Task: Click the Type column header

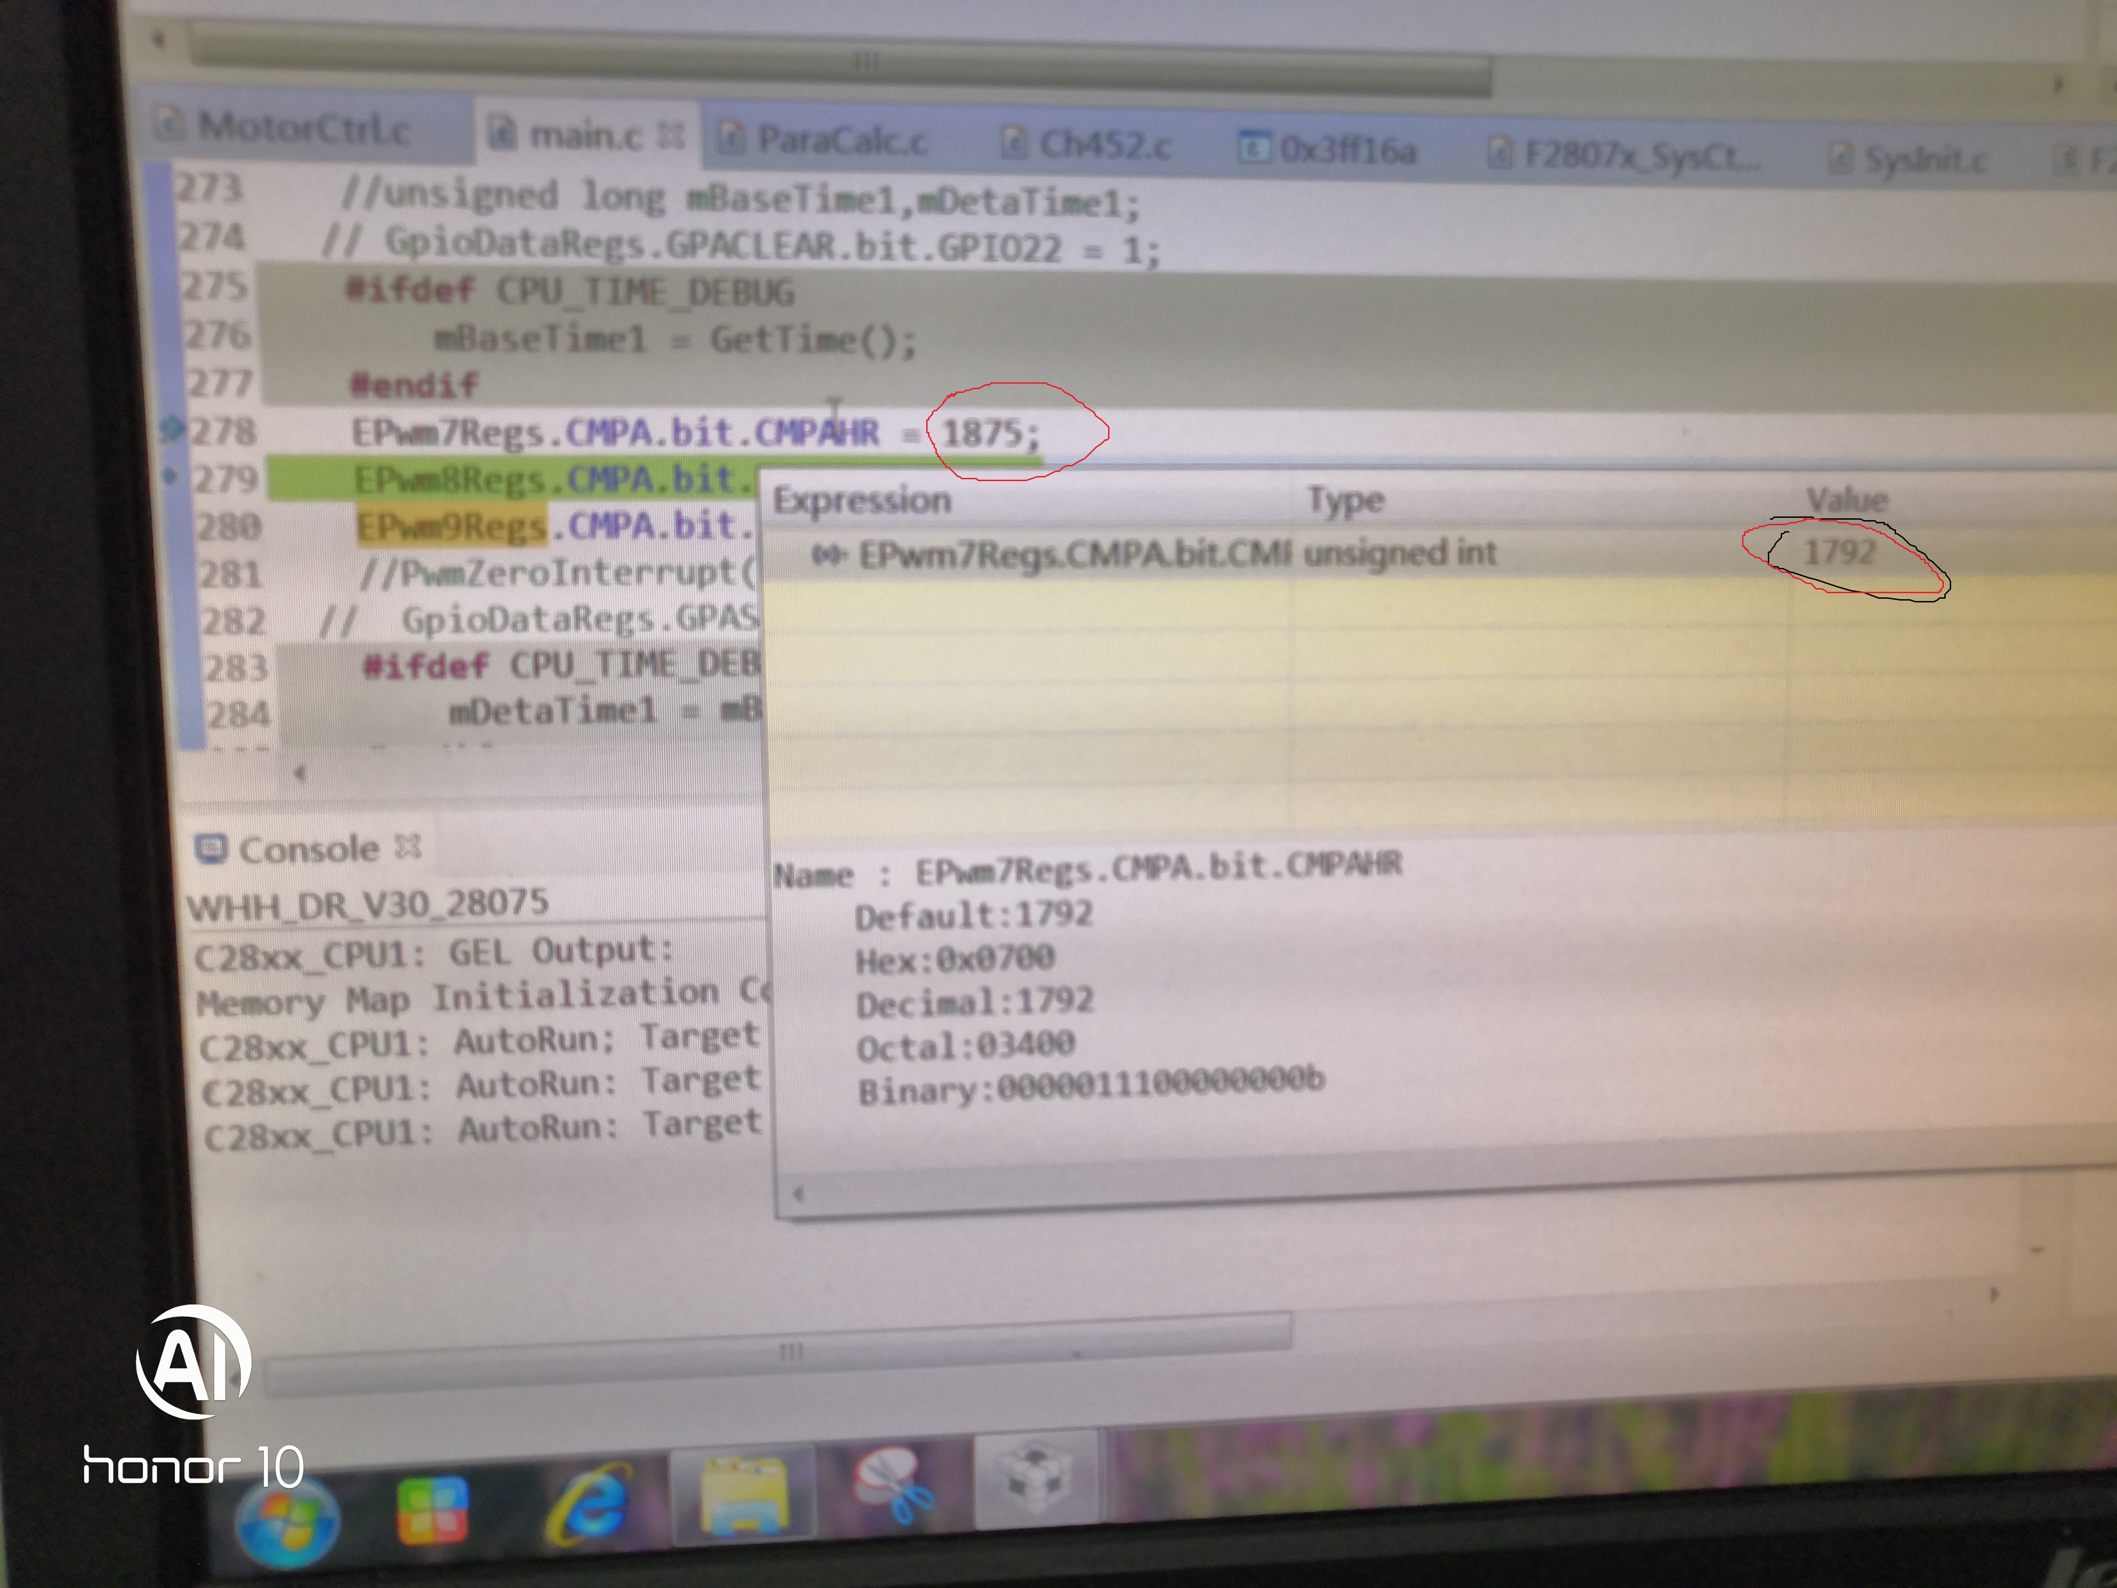Action: coord(1346,499)
